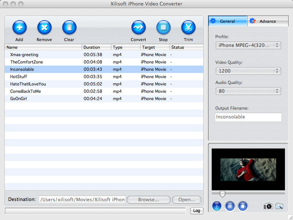Stop the current conversion
This screenshot has width=293, height=220.
163,27
